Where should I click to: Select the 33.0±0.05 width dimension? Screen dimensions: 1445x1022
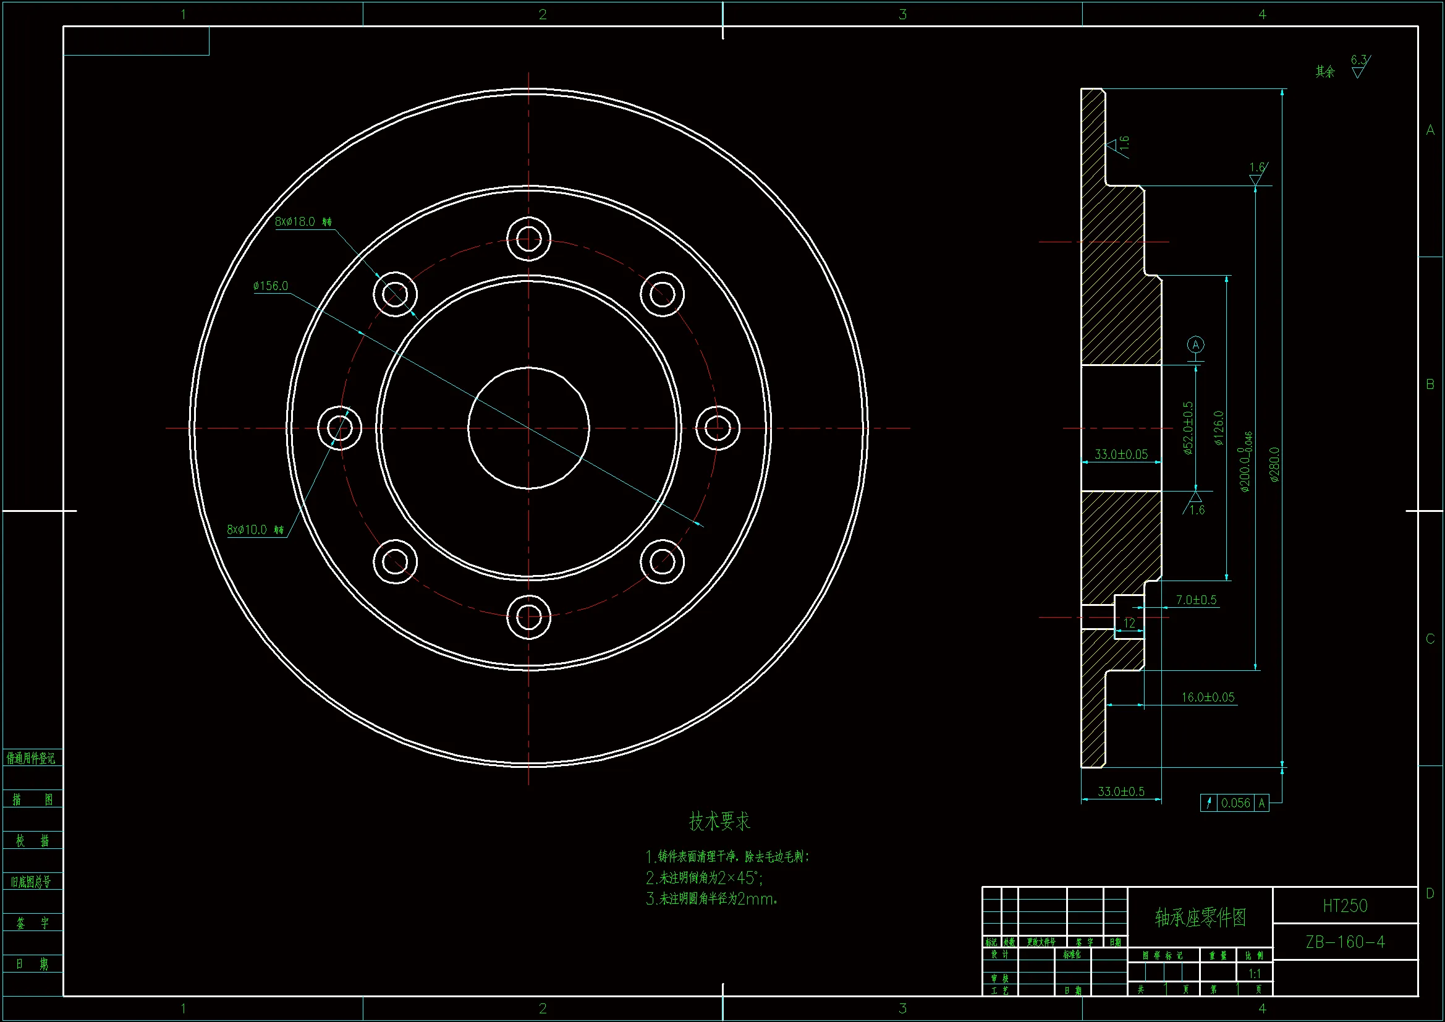click(x=1121, y=454)
